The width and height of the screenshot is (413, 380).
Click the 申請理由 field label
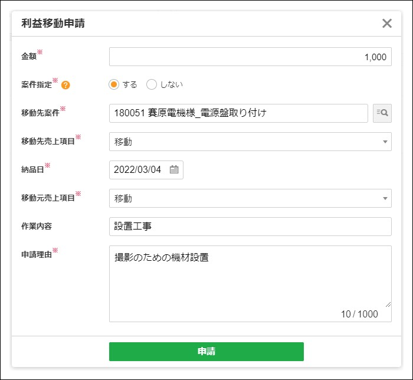coord(37,255)
